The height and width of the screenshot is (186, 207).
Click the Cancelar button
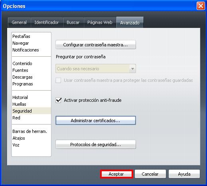click(x=150, y=174)
